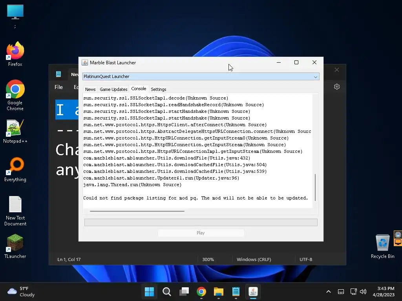Click Ln 1, Col 17 in Notepad status bar
This screenshot has width=402, height=301.
click(69, 259)
